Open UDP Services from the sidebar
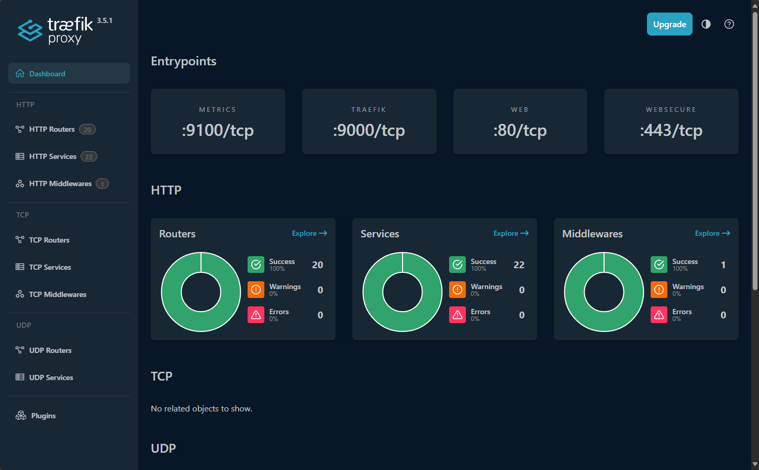The image size is (759, 470). click(51, 377)
